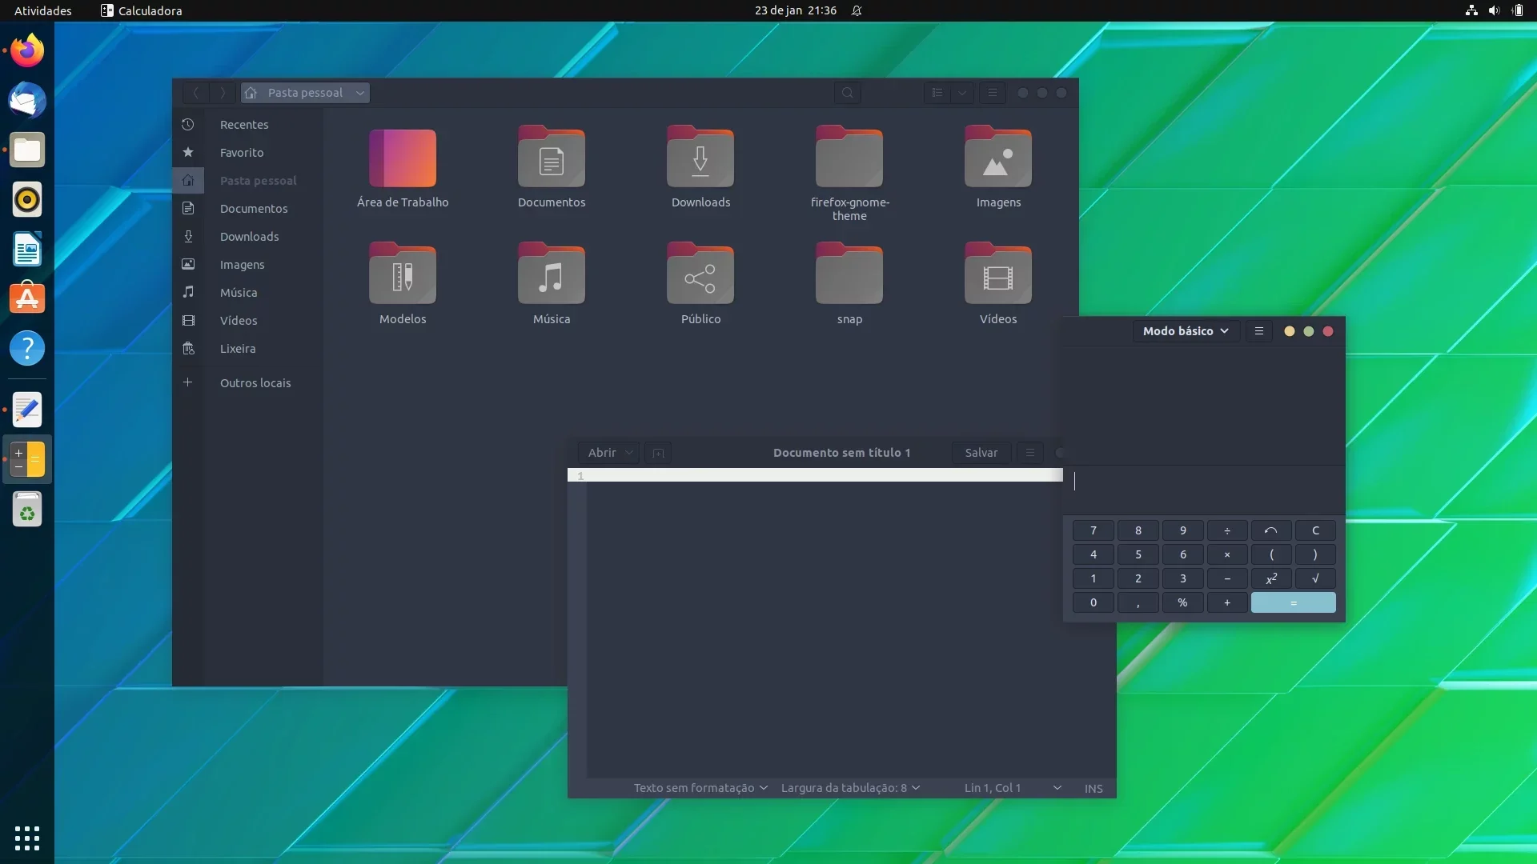Image resolution: width=1537 pixels, height=864 pixels.
Task: Click the divide button in Calculator
Action: (1226, 530)
